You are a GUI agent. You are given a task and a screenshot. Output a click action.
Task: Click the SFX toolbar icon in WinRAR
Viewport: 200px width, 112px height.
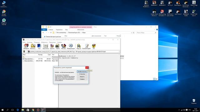tap(94, 46)
